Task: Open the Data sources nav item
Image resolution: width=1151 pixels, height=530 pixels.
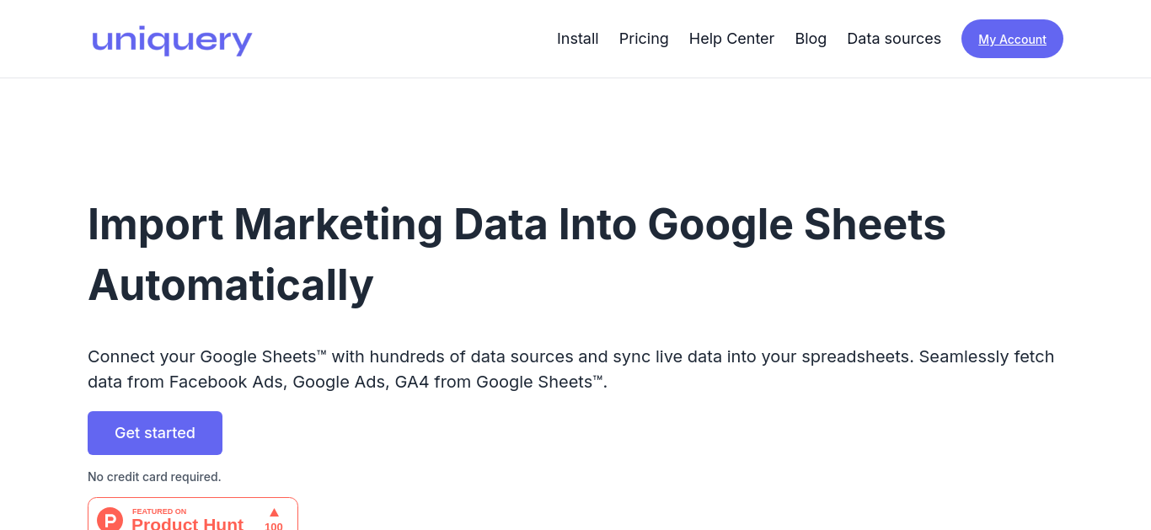Action: pyautogui.click(x=894, y=39)
